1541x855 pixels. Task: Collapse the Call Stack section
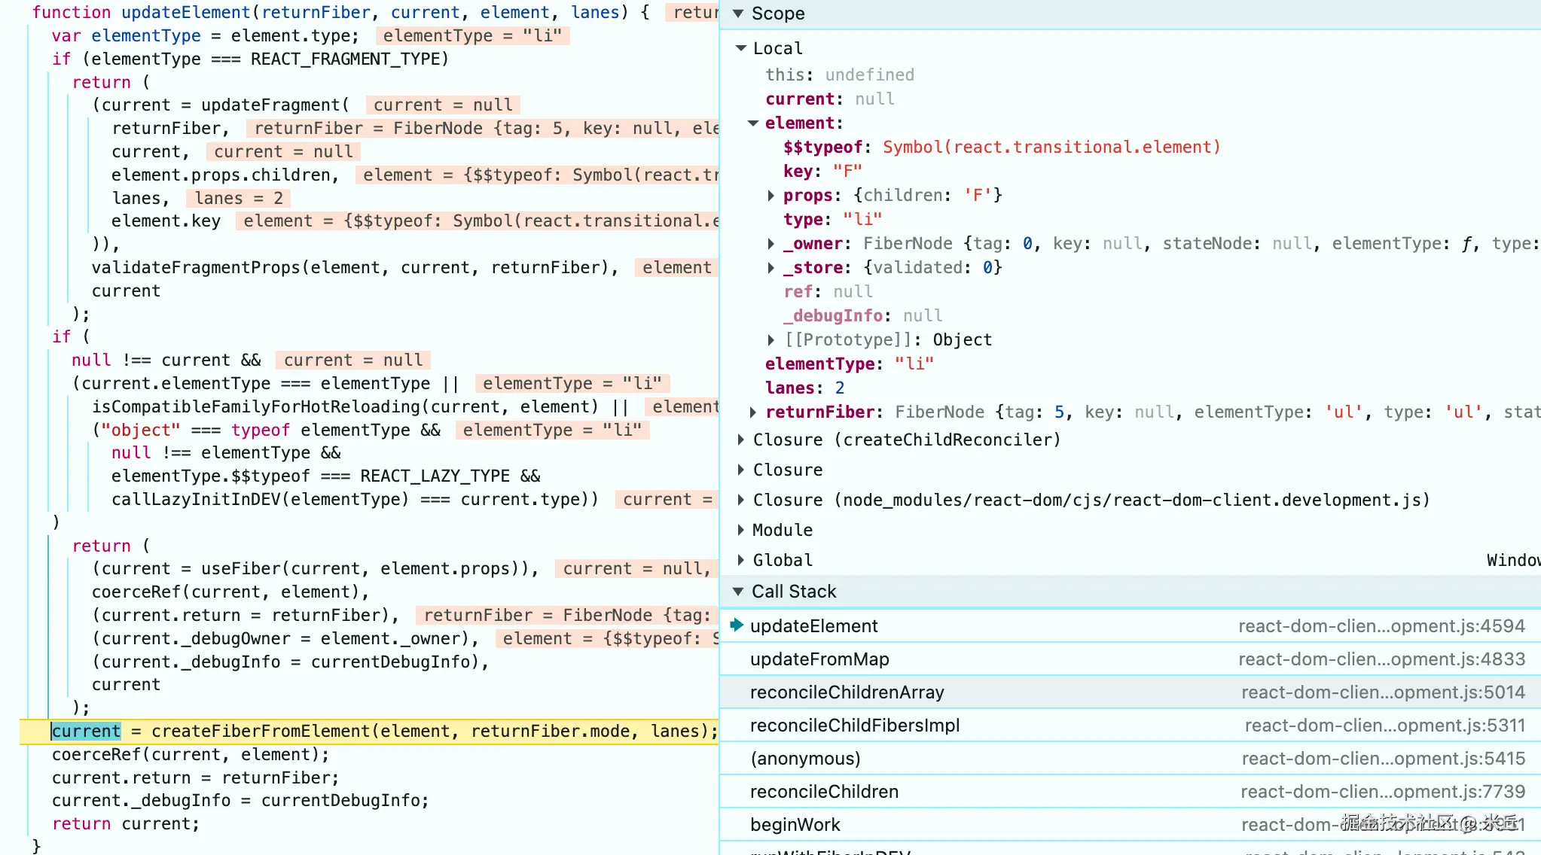coord(738,592)
